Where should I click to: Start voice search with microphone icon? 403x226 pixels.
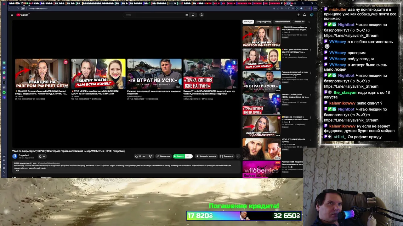(201, 15)
